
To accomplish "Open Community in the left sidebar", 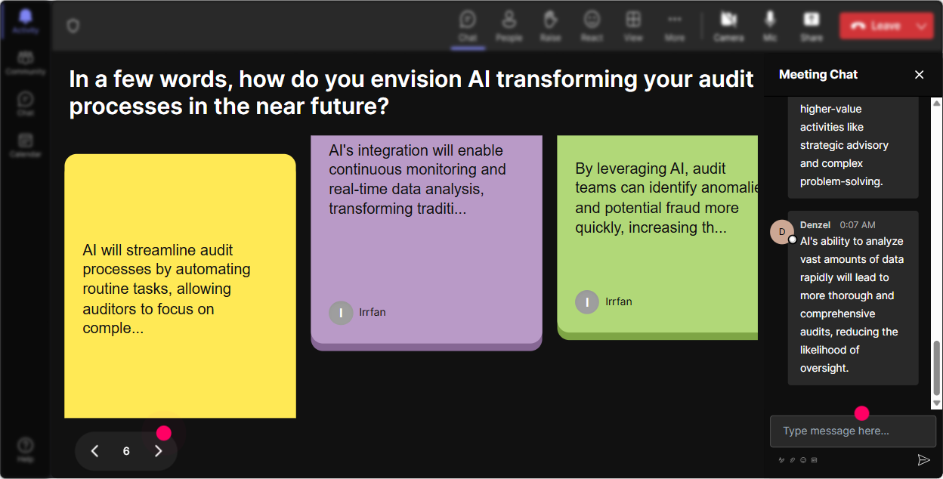I will [25, 63].
